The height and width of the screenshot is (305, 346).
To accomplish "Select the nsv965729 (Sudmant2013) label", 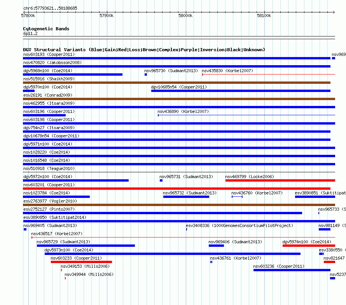I will [63, 242].
